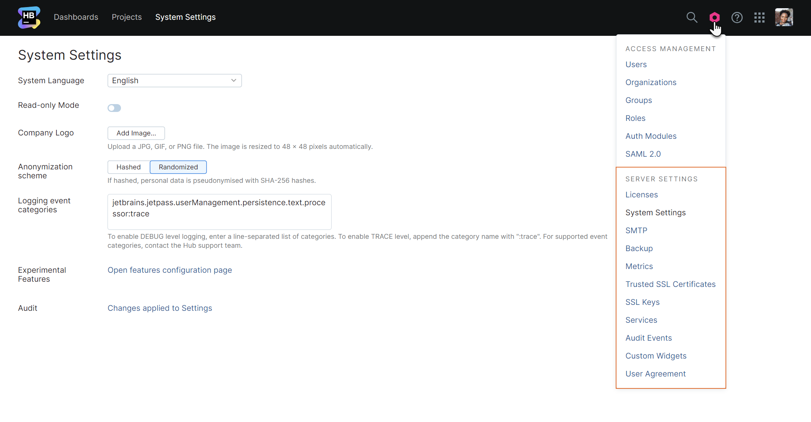Select the Hashed anonymization scheme

pos(128,167)
